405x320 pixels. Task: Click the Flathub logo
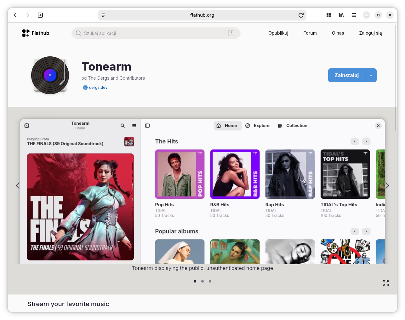[36, 33]
